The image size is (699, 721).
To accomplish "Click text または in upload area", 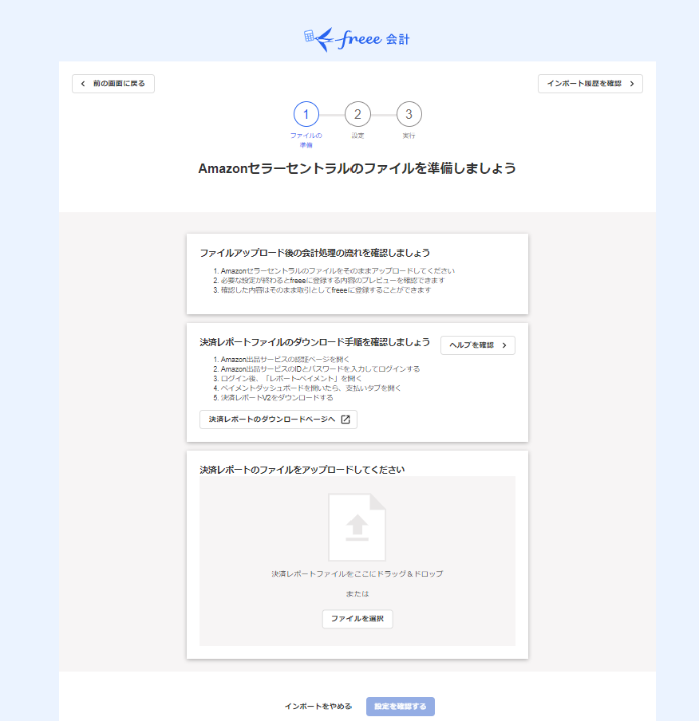I will point(357,594).
